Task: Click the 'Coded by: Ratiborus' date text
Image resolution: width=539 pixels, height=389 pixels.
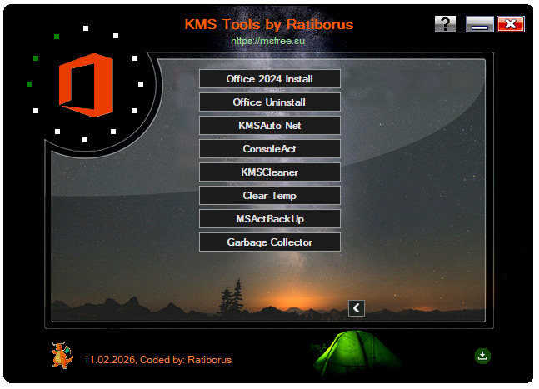Action: coord(157,360)
